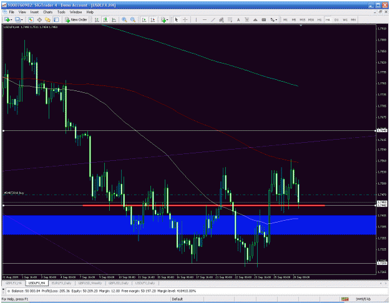Viewport: 390px width, 303px height.
Task: Restore the inner chart window
Action: coord(381,12)
